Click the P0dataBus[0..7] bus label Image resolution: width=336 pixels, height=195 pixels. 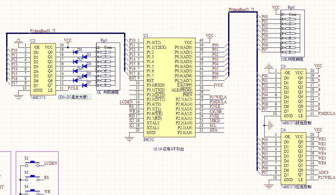[241, 9]
